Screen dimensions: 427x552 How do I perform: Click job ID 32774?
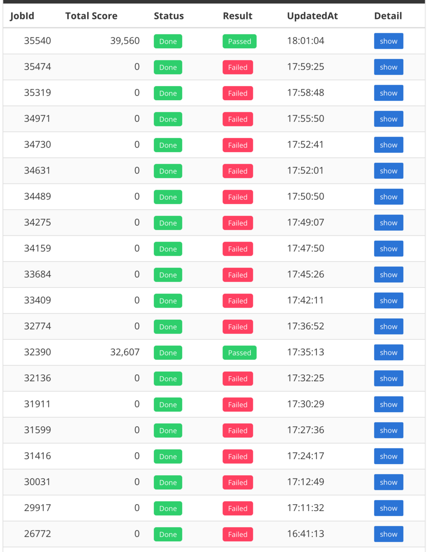pos(37,326)
